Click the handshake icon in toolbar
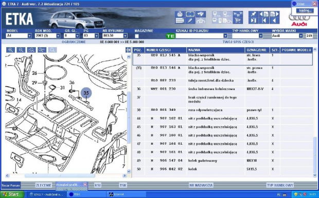Viewport: 319px width, 198px height. point(201,14)
